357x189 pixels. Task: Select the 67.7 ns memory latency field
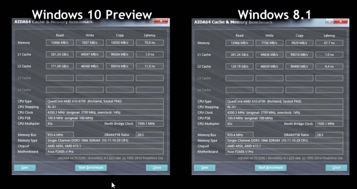click(x=329, y=43)
